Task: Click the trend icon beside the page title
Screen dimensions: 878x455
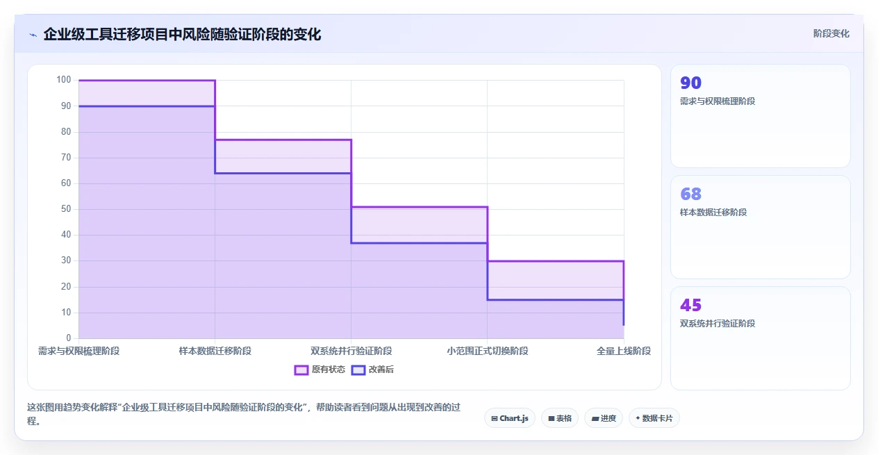Action: (33, 35)
